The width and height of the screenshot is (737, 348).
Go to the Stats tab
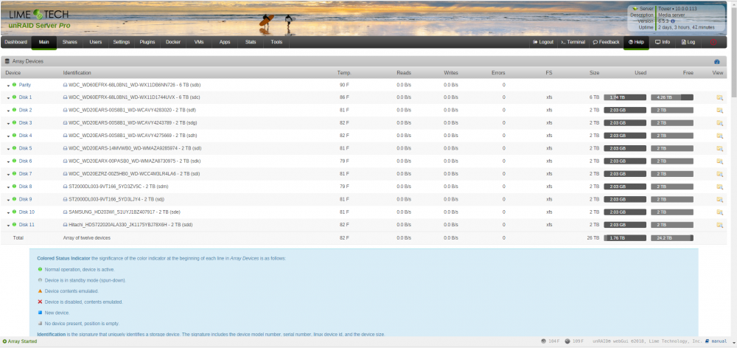251,42
